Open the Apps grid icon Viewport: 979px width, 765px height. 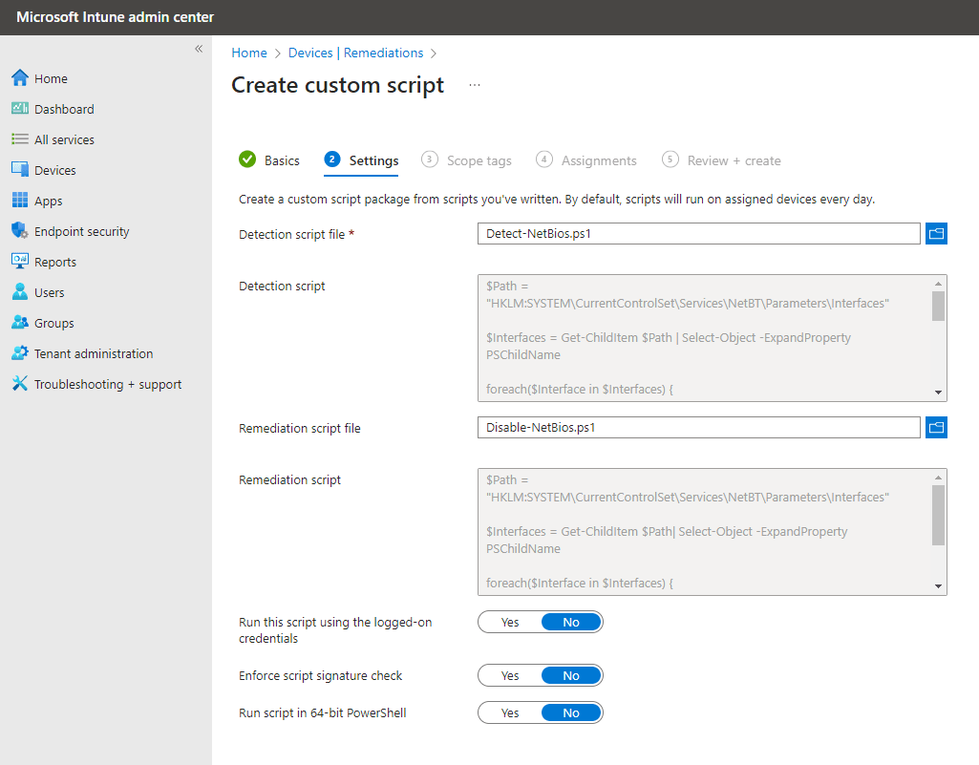click(20, 200)
